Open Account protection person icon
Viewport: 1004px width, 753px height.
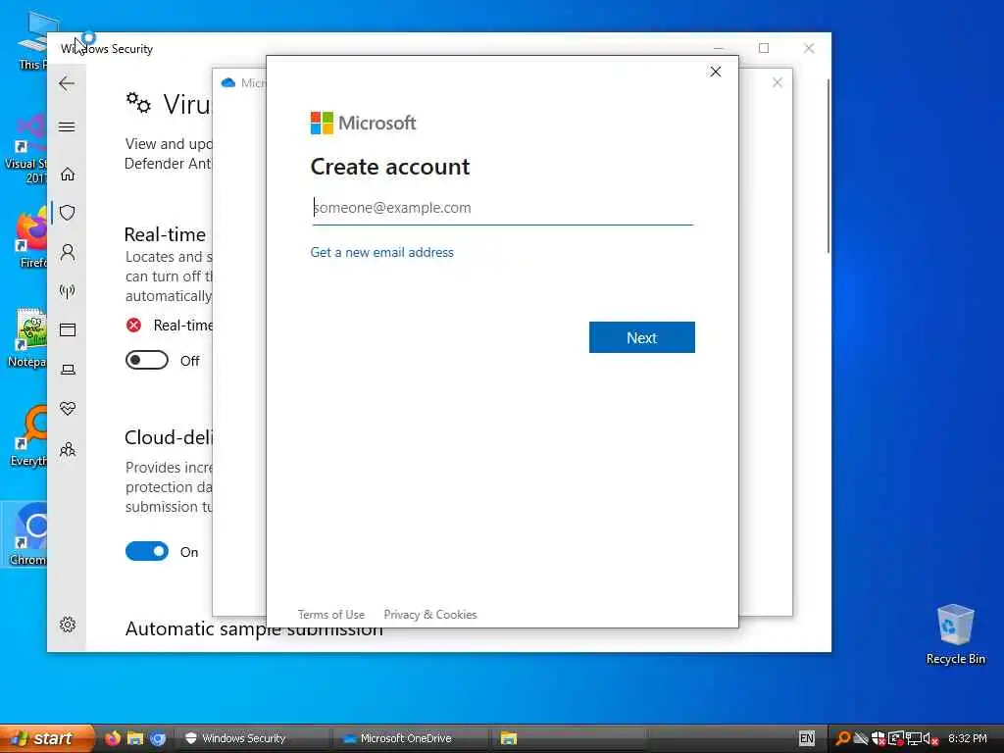point(68,252)
